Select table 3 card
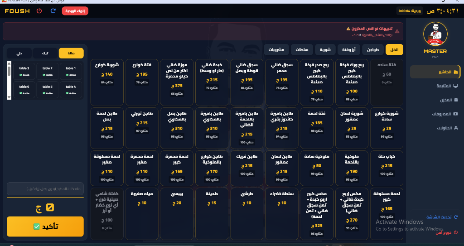Screen dimensions: 464x246 click(x=24, y=71)
